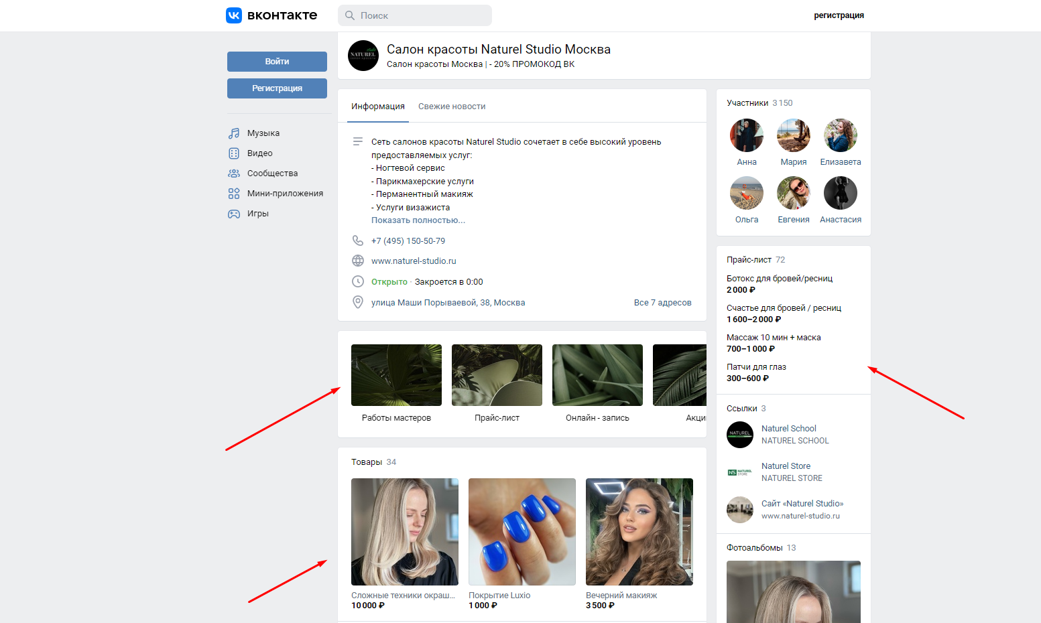Screen dimensions: 1041x623
Task: Open the Naturel School link title
Action: coord(788,429)
